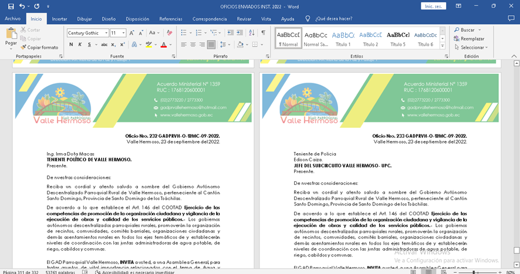Switch to the Referencias tab
Viewport: 520px width, 274px height.
coord(171,19)
